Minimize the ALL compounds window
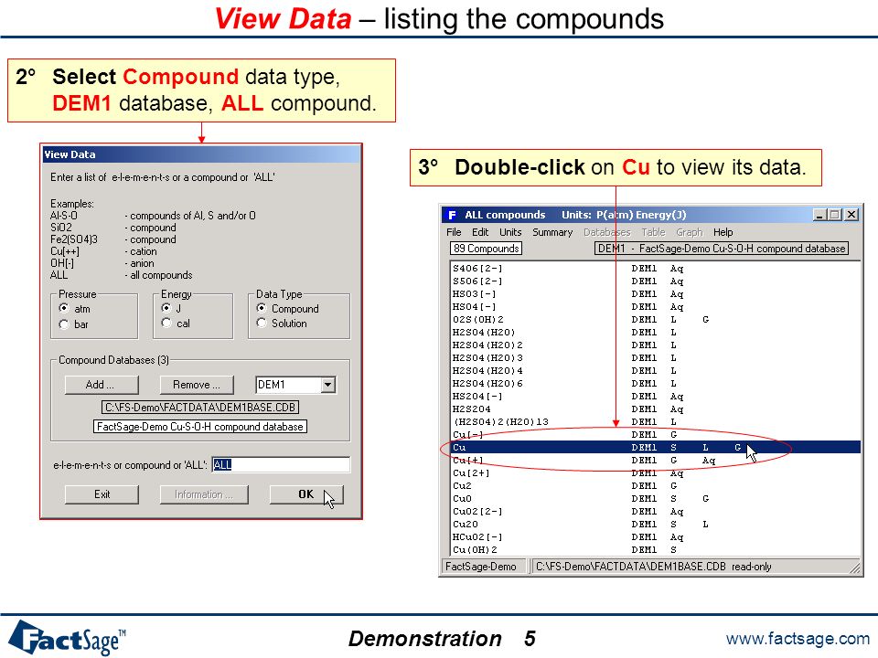 (819, 215)
